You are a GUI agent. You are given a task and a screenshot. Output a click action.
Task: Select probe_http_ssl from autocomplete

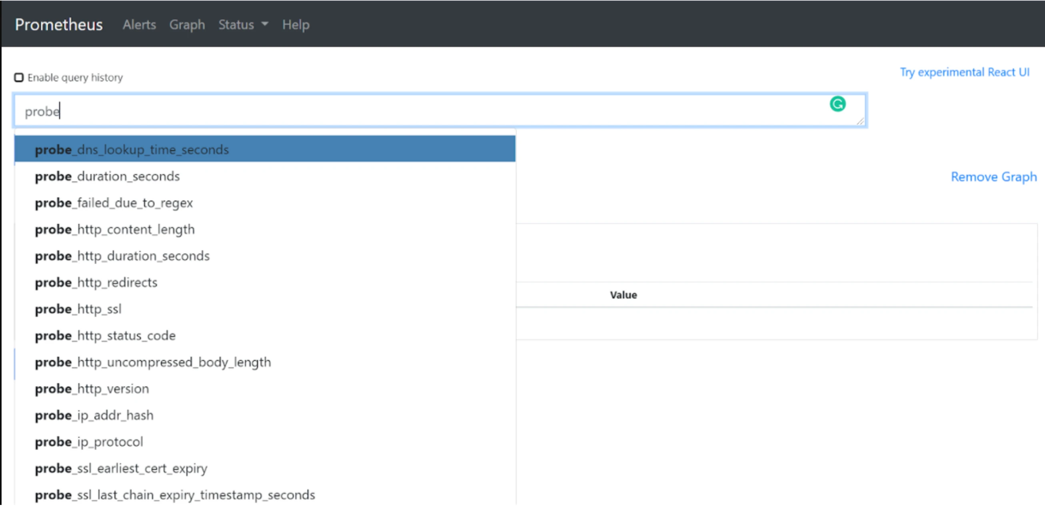(265, 309)
